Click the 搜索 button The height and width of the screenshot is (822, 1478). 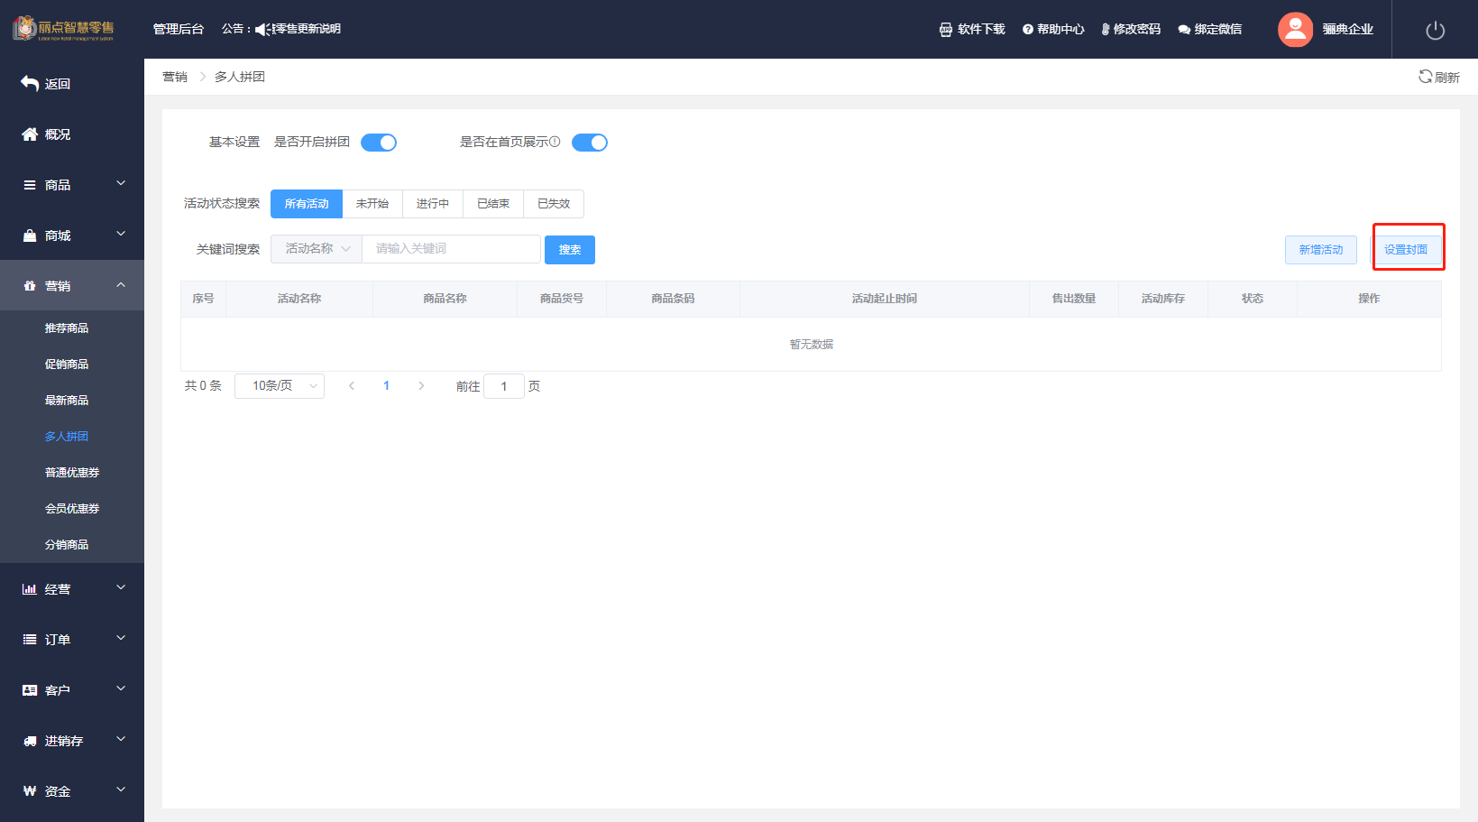[570, 250]
